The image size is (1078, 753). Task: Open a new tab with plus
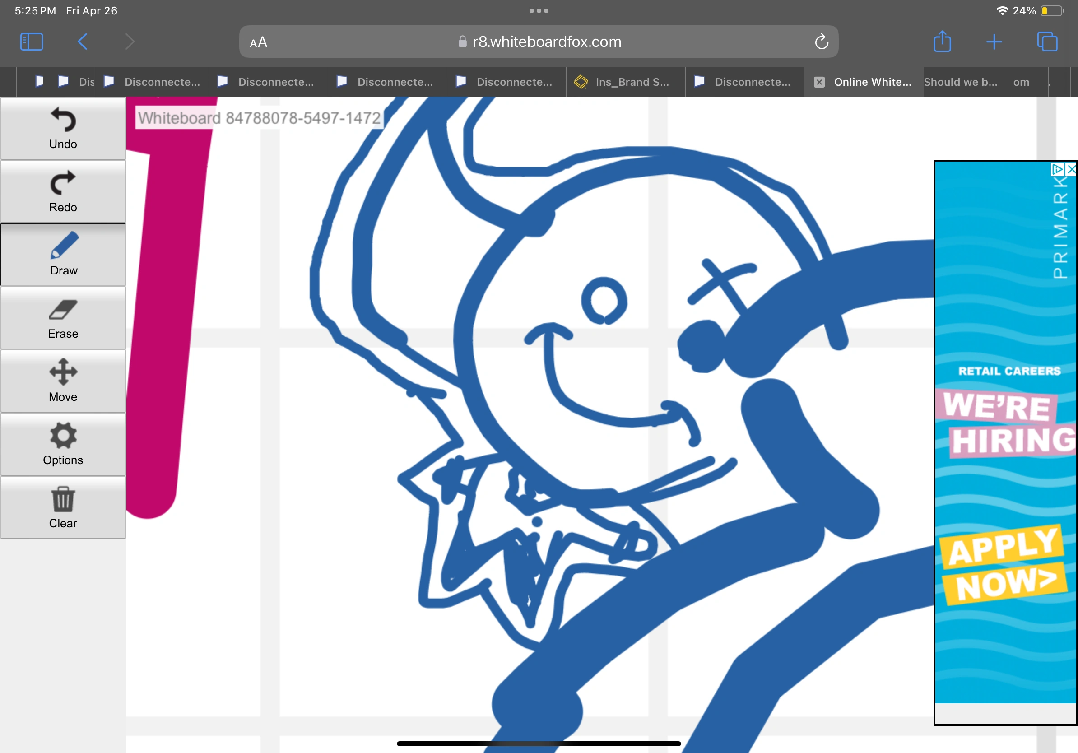pyautogui.click(x=994, y=42)
